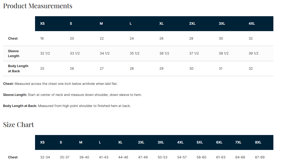
Task: Click the 2XL header in Product Measurements
Action: 192,23
